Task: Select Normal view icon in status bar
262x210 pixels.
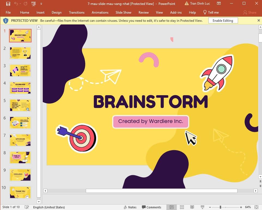Action: (172, 207)
